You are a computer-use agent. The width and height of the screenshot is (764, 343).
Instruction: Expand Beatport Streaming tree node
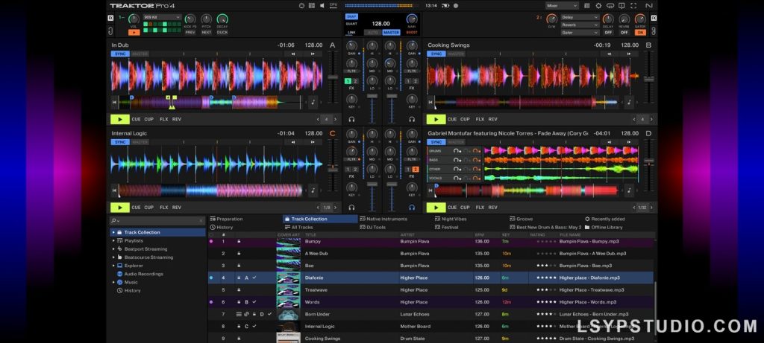113,249
